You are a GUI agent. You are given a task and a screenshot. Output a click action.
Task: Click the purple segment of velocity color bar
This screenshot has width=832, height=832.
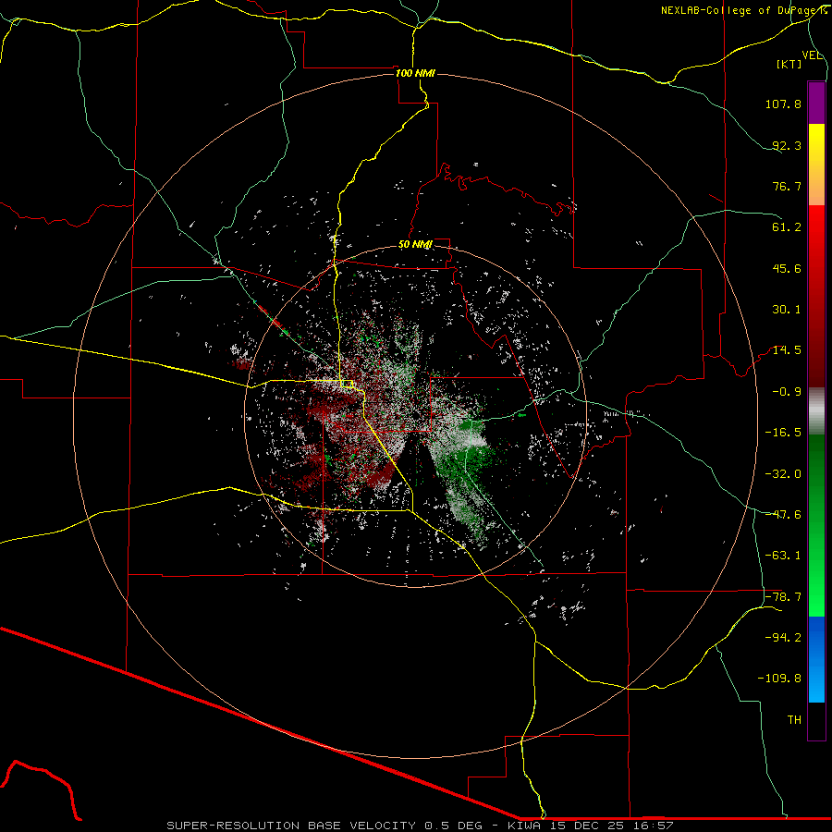tap(816, 103)
